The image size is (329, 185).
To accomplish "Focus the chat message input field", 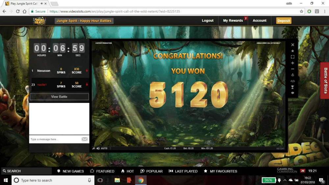I will [x=55, y=139].
